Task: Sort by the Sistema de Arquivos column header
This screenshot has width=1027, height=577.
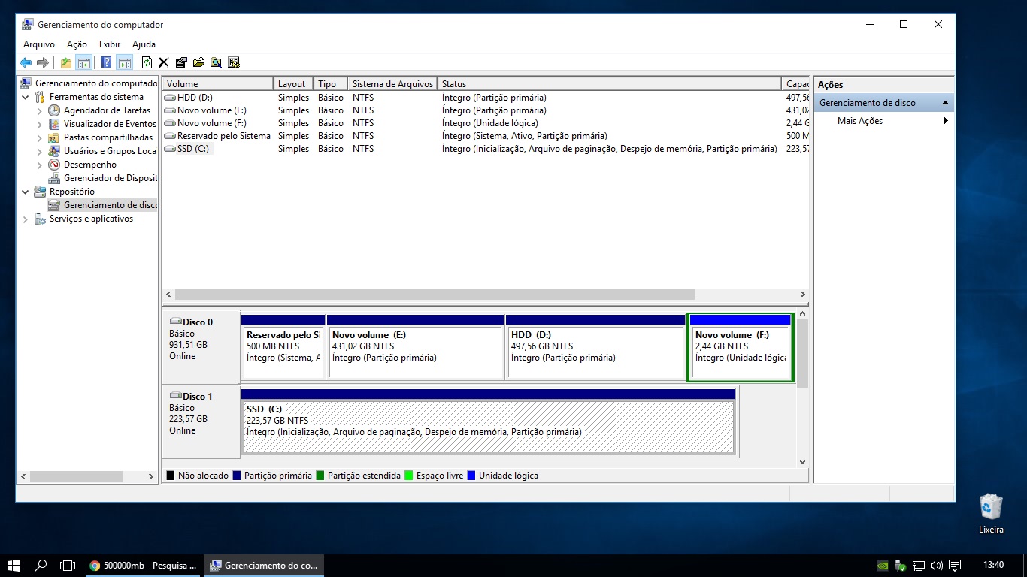Action: click(x=392, y=84)
